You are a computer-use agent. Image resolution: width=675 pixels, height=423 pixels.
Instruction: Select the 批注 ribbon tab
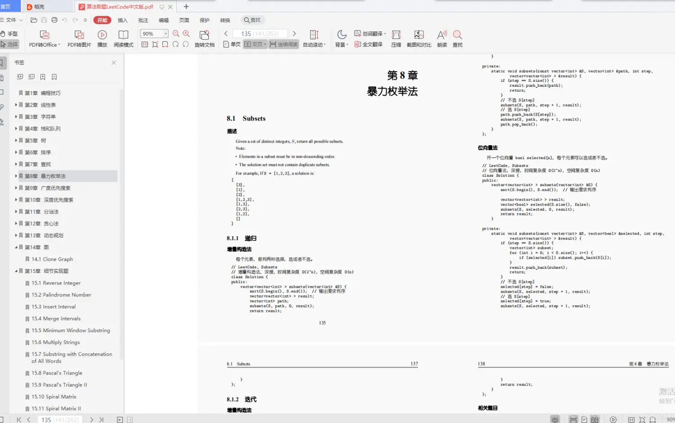143,20
